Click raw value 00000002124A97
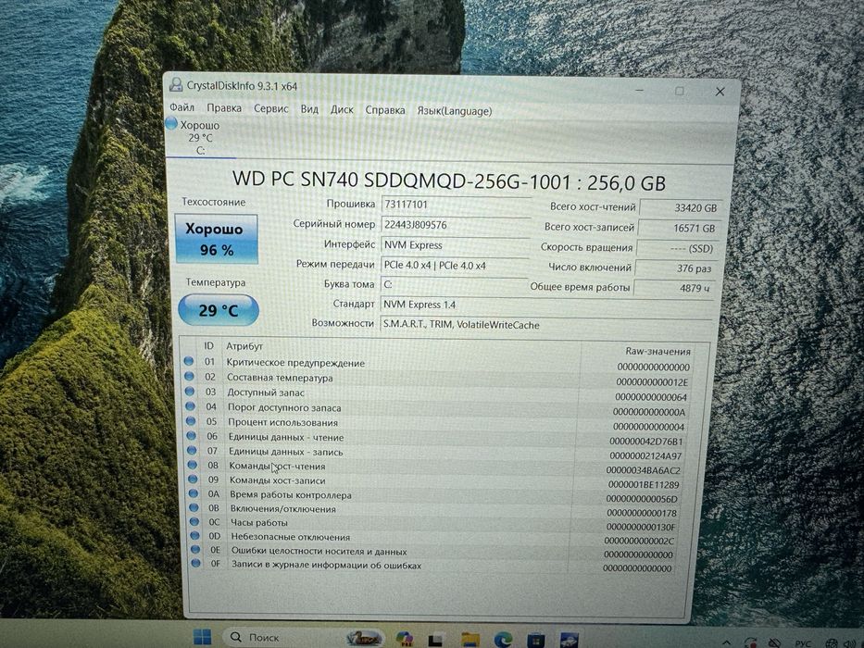 tap(645, 455)
